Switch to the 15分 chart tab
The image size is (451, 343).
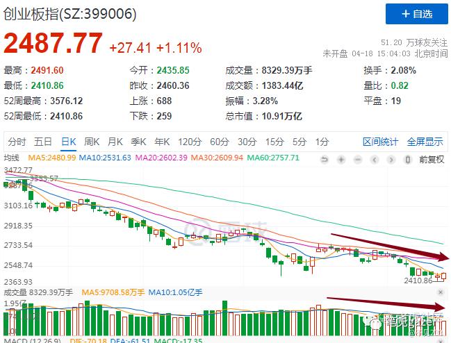coord(274,142)
